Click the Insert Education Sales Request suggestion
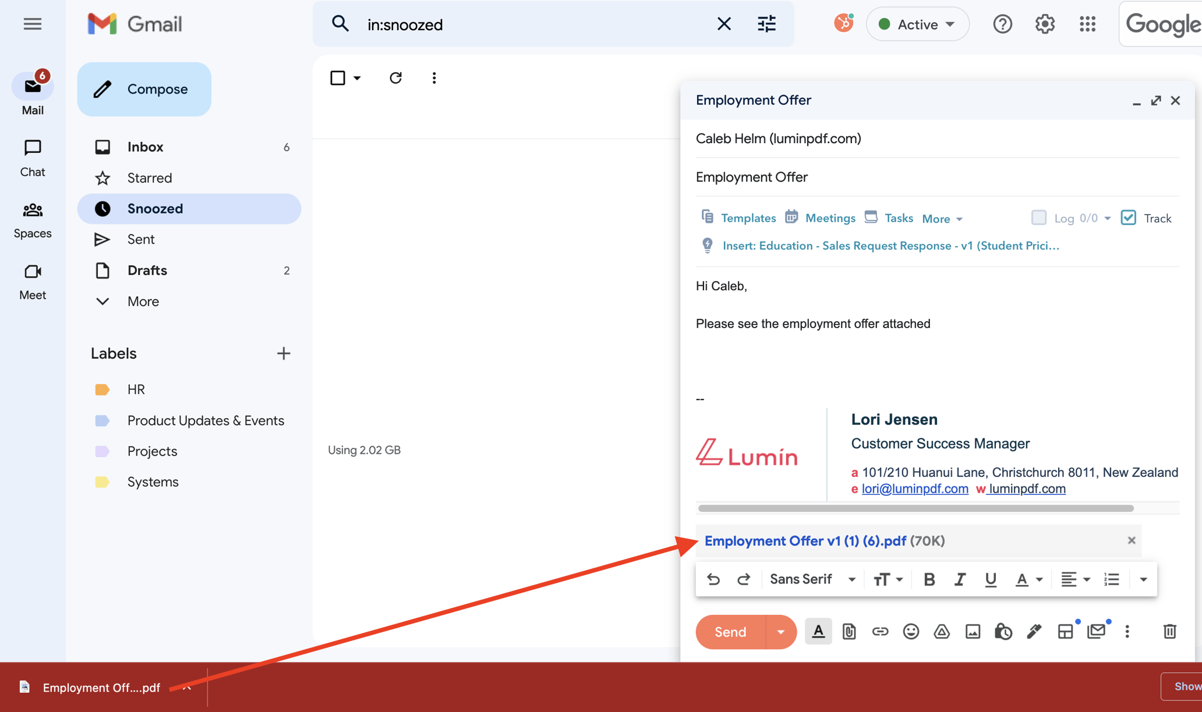Viewport: 1202px width, 712px height. (890, 245)
